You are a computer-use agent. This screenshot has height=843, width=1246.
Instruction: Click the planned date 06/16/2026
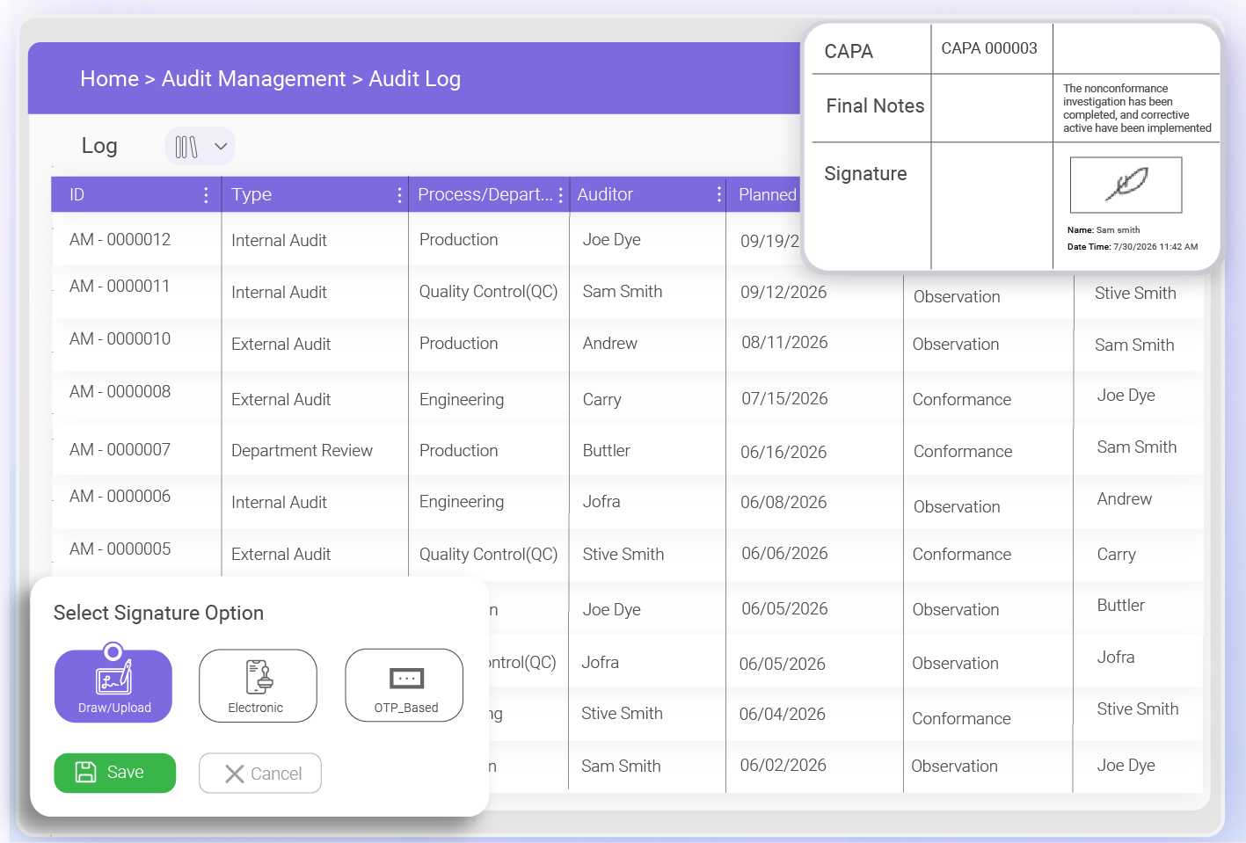coord(783,453)
